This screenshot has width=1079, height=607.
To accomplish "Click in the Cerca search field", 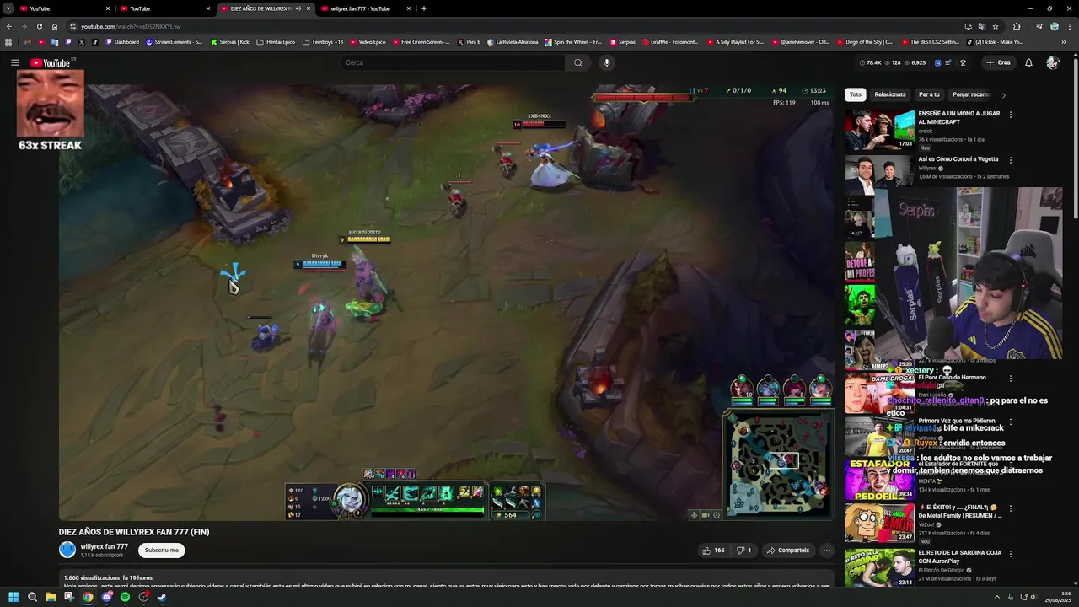I will tap(452, 62).
